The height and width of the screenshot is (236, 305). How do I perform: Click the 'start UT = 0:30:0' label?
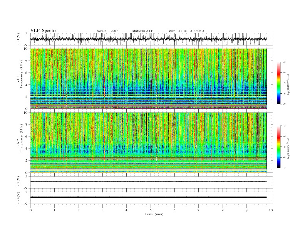click(x=186, y=31)
